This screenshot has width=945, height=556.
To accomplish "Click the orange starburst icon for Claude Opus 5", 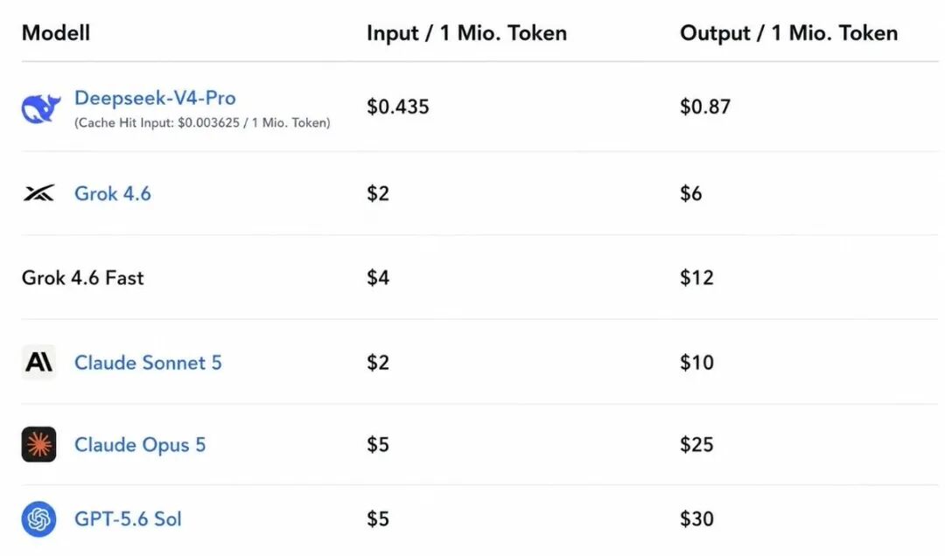I will tap(38, 445).
